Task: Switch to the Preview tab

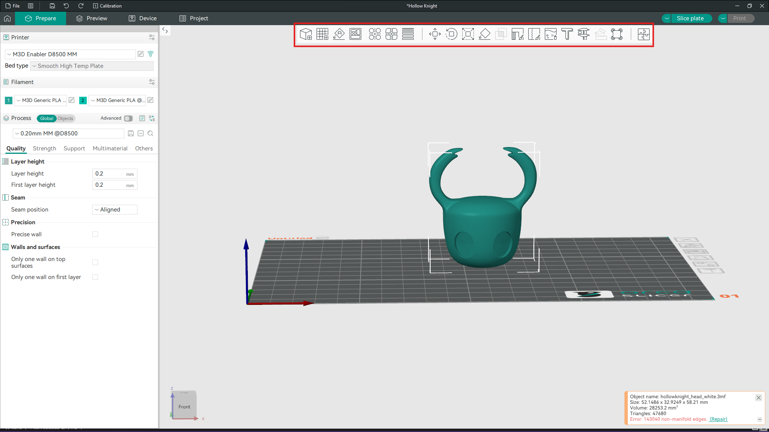Action: (x=92, y=18)
